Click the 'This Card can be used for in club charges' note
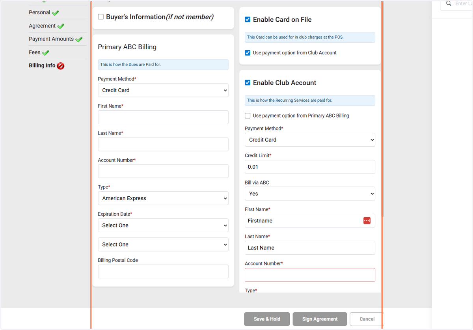This screenshot has width=473, height=330. coord(310,37)
